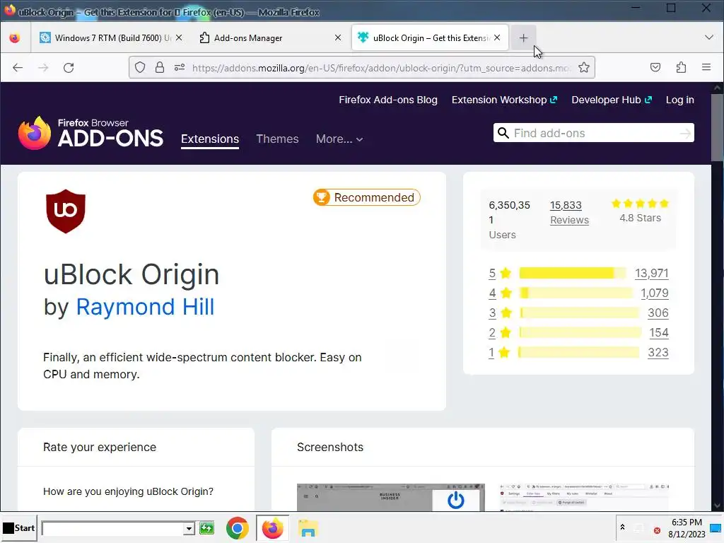Open the first screenshot thumbnail
Screen dimensions: 724x543
click(x=390, y=497)
